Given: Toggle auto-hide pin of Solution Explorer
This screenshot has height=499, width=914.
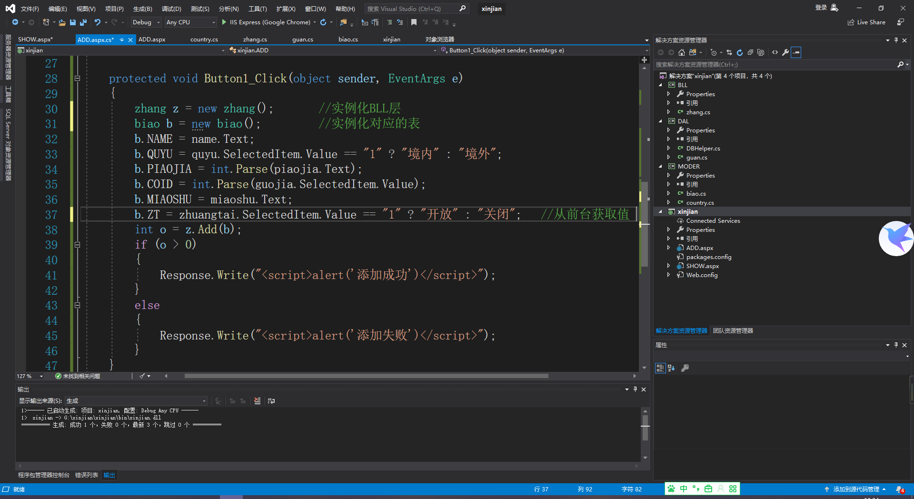Looking at the screenshot, I should click(x=896, y=40).
